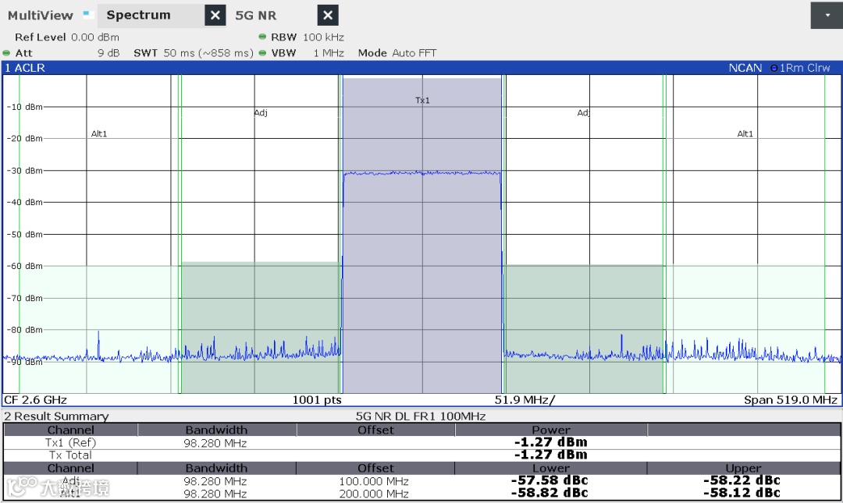Click the Tx Total power -1.27 dBm
843x503 pixels.
(551, 455)
